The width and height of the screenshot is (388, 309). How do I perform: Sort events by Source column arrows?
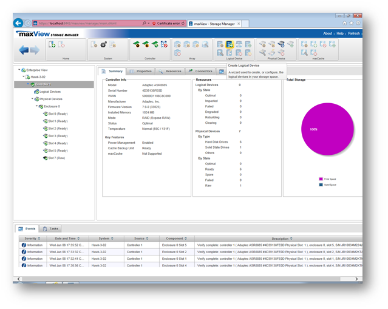(x=147, y=239)
